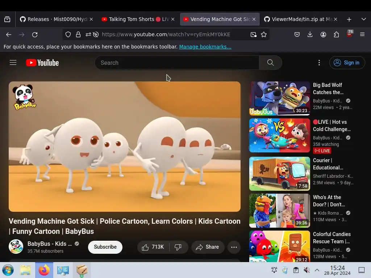Viewport: 371px width, 278px height.
Task: Open the BabyBus channel avatar
Action: click(16, 247)
